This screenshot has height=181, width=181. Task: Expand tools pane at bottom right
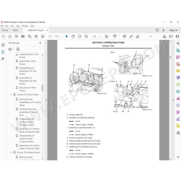tap(178, 157)
